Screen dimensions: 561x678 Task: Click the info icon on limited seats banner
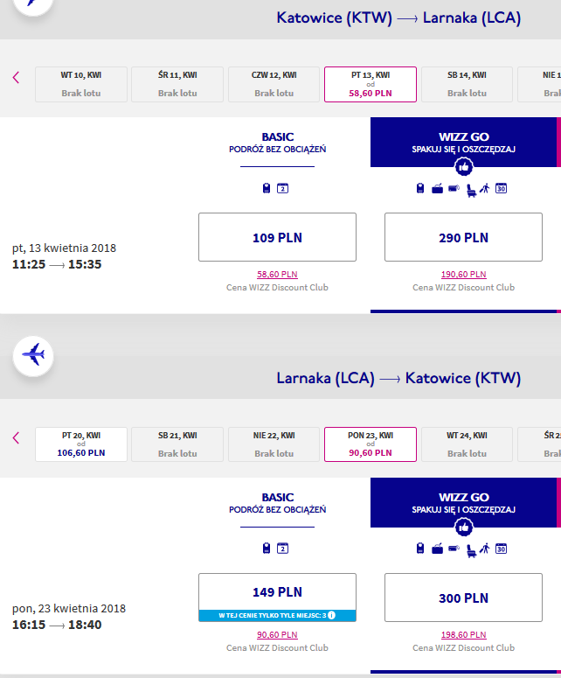332,615
